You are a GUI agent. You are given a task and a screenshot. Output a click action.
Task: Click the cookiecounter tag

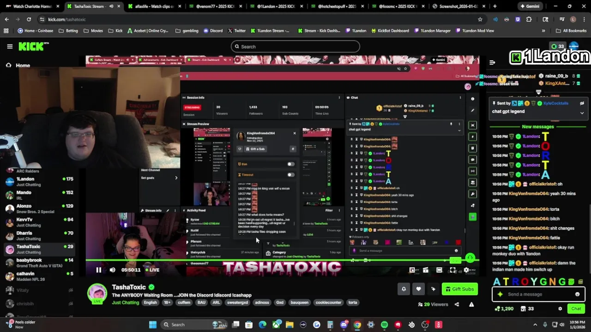pyautogui.click(x=329, y=302)
